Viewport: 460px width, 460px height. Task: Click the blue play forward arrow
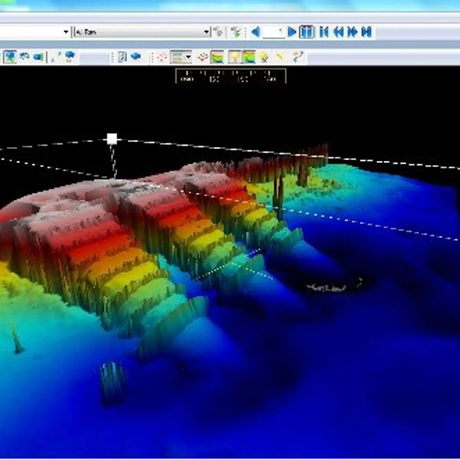pos(292,32)
